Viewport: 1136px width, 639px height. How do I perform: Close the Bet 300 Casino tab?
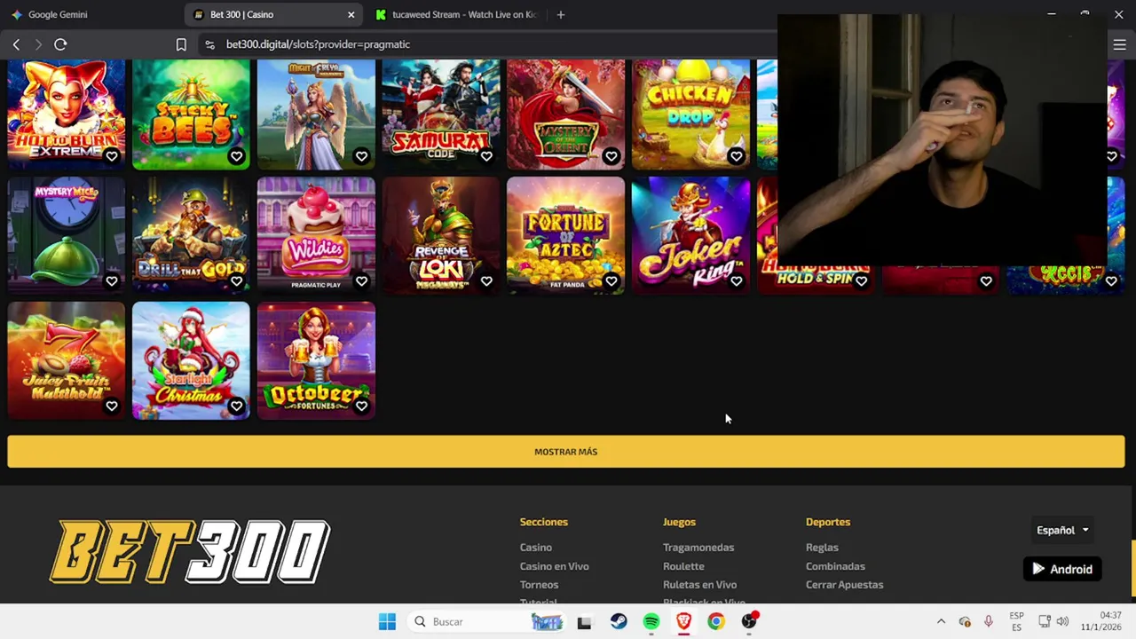tap(351, 15)
